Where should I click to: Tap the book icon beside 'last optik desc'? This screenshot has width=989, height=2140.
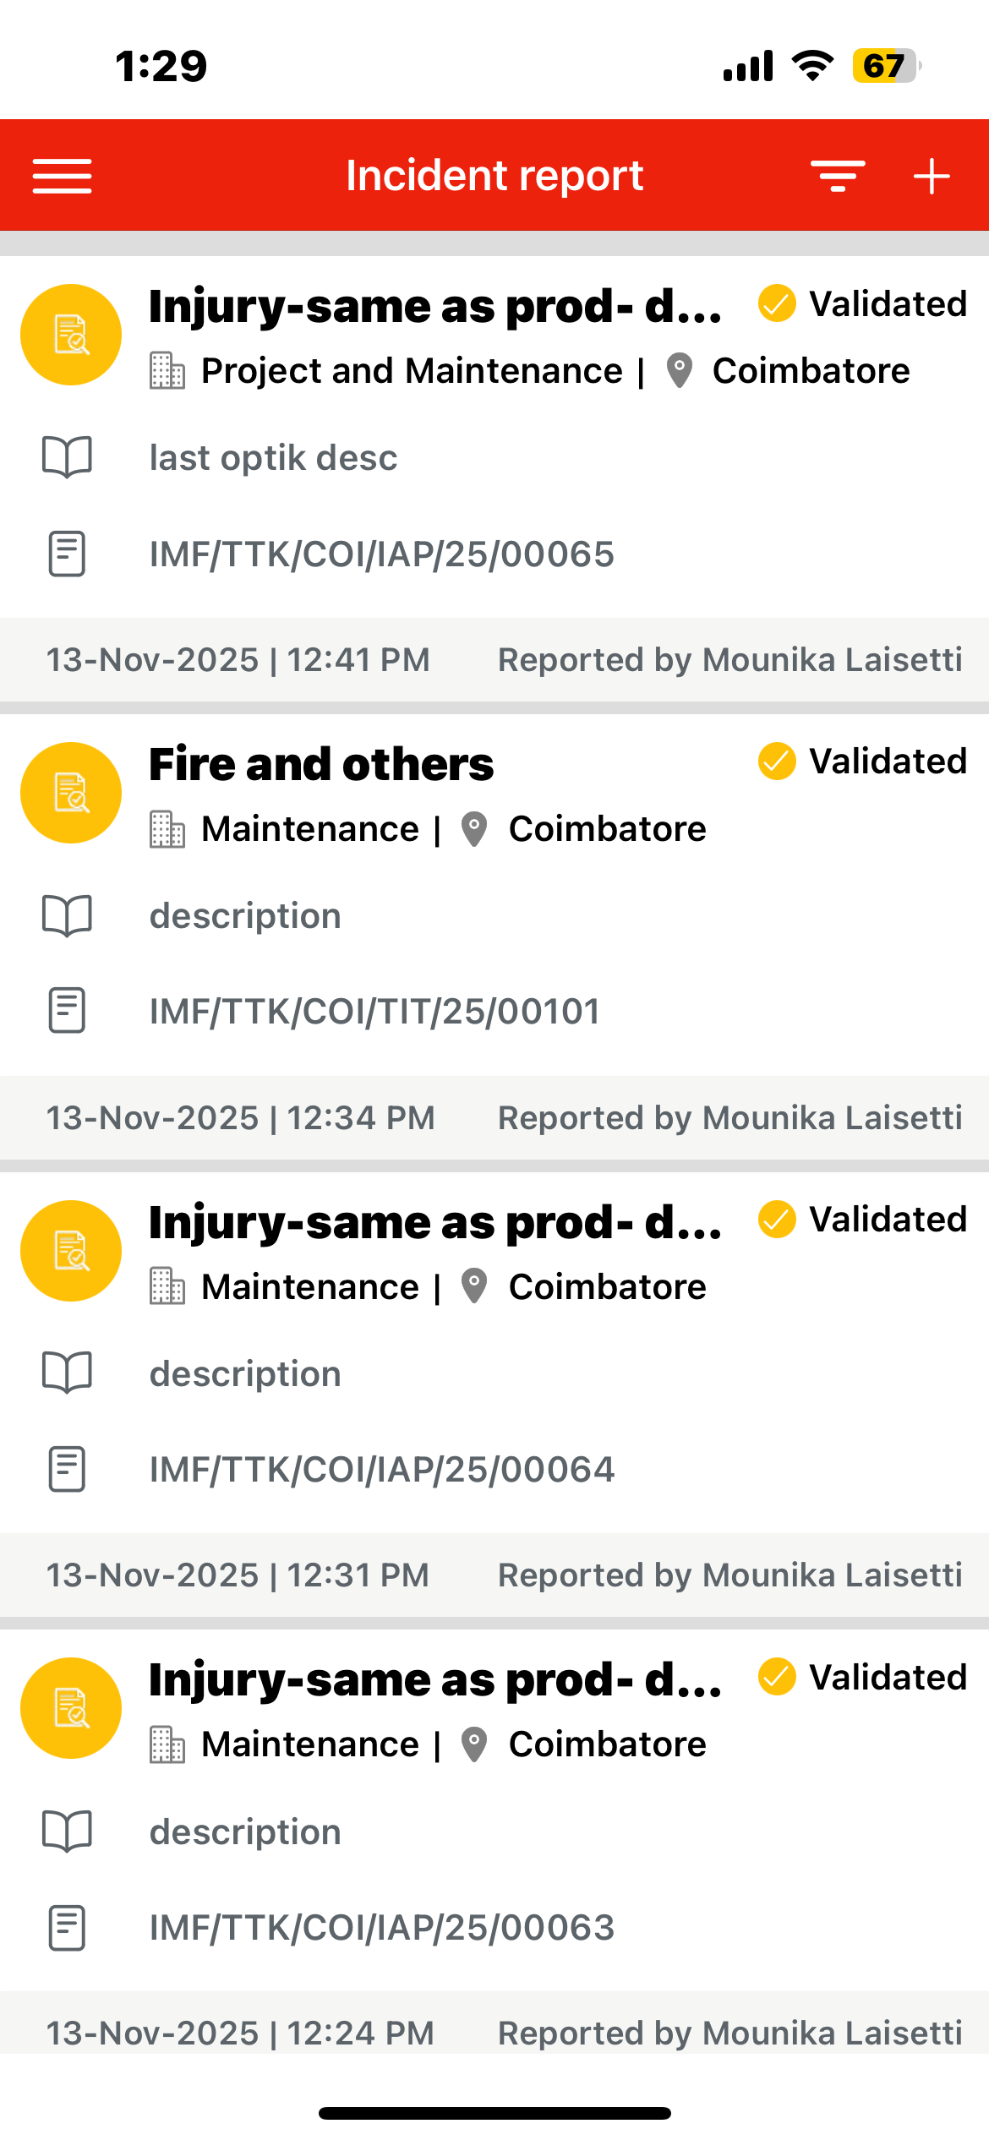[x=67, y=457]
